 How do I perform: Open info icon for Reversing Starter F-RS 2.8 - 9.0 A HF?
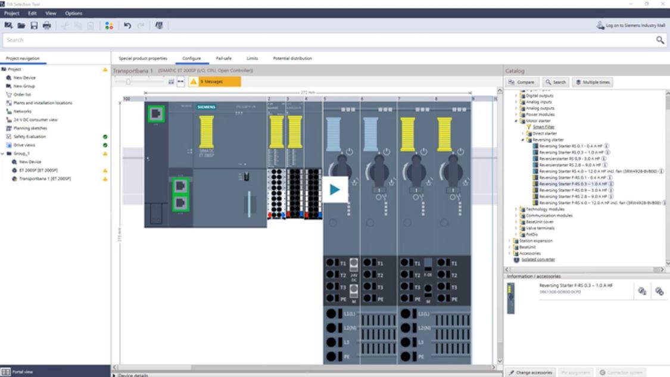coord(611,197)
